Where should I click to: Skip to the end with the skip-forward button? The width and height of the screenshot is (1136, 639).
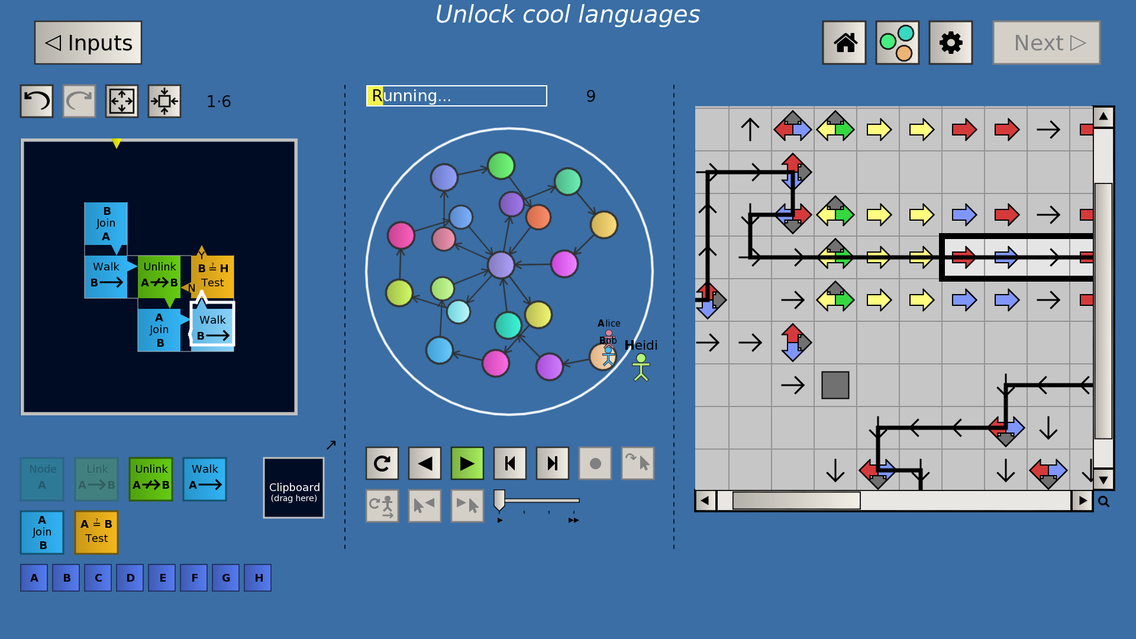[552, 463]
